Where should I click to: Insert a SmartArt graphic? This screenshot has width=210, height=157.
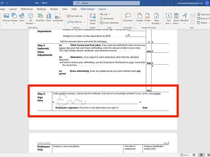pos(40,17)
